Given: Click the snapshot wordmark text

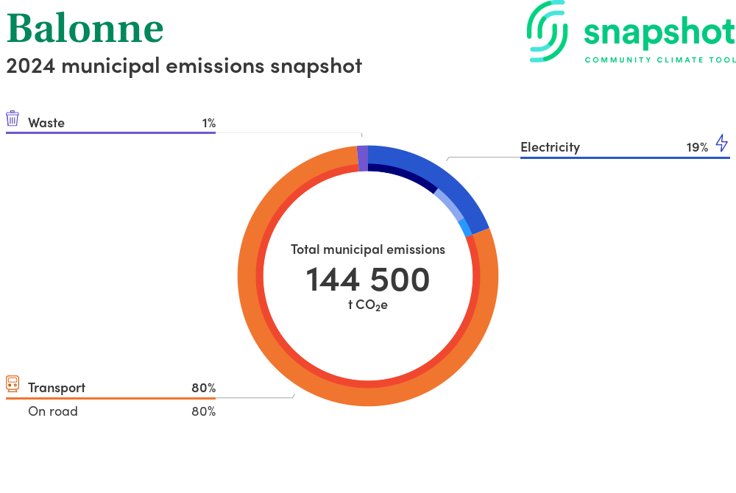Looking at the screenshot, I should pyautogui.click(x=659, y=33).
